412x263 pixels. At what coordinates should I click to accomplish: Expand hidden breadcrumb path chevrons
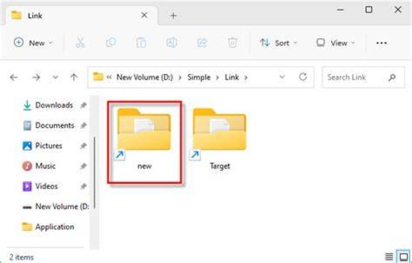pos(109,77)
